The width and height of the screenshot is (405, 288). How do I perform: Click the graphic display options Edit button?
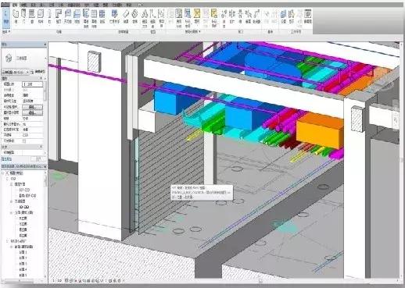click(x=33, y=112)
